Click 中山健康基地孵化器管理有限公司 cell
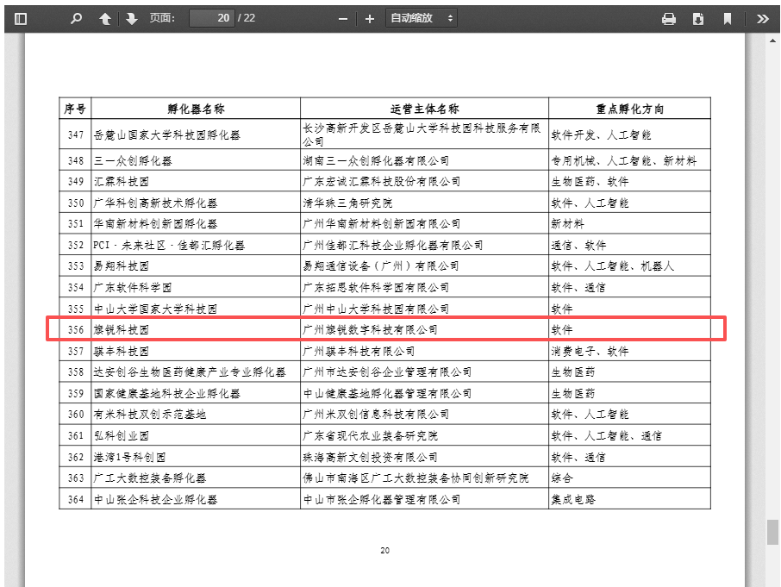The image size is (781, 587). click(424, 393)
